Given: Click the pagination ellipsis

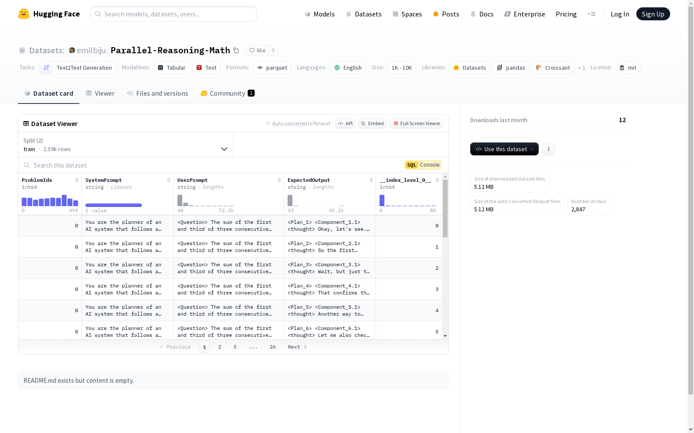Looking at the screenshot, I should pyautogui.click(x=253, y=347).
